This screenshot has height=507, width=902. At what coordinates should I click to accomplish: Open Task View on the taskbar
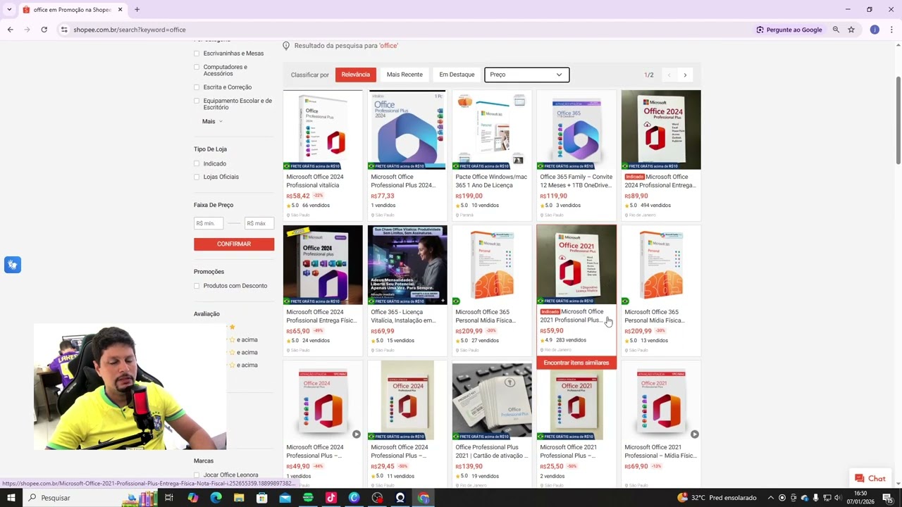[169, 498]
